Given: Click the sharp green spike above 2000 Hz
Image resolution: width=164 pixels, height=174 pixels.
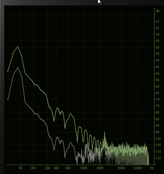Looking at the screenshot, I should [x=104, y=132].
